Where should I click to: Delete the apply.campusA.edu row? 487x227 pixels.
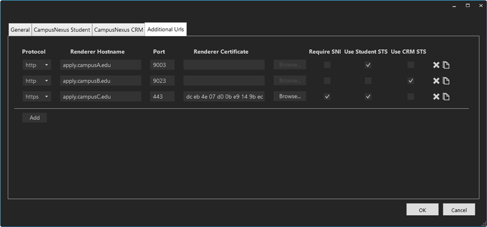(x=436, y=65)
